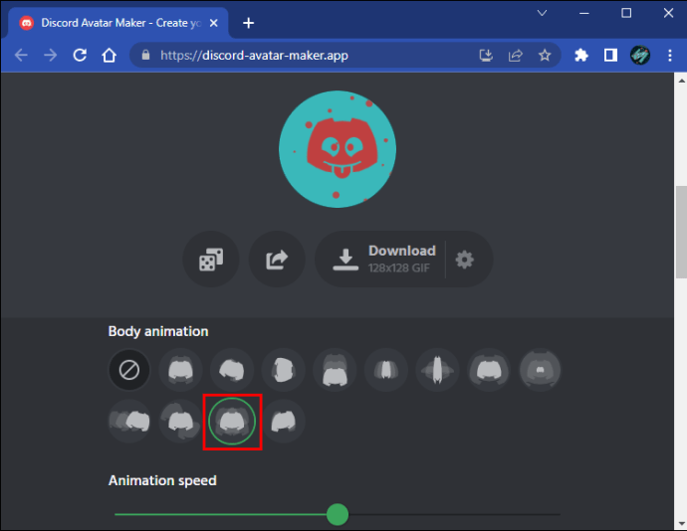Open the browser extensions puzzle icon
687x531 pixels.
pyautogui.click(x=581, y=55)
